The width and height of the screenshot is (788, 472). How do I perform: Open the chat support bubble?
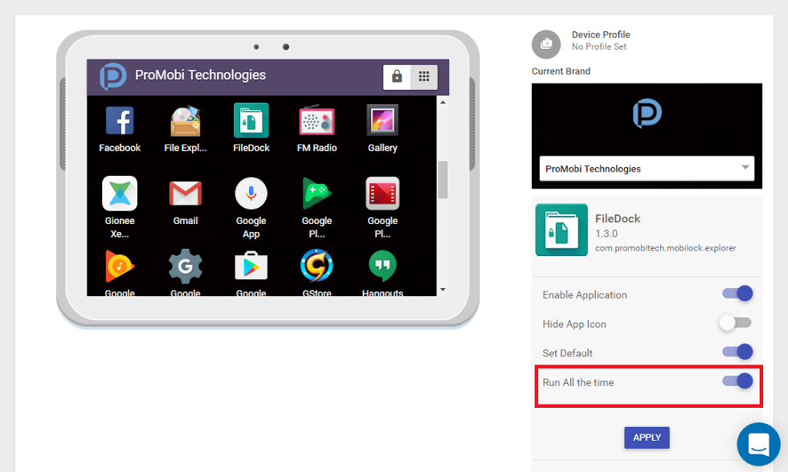(758, 445)
